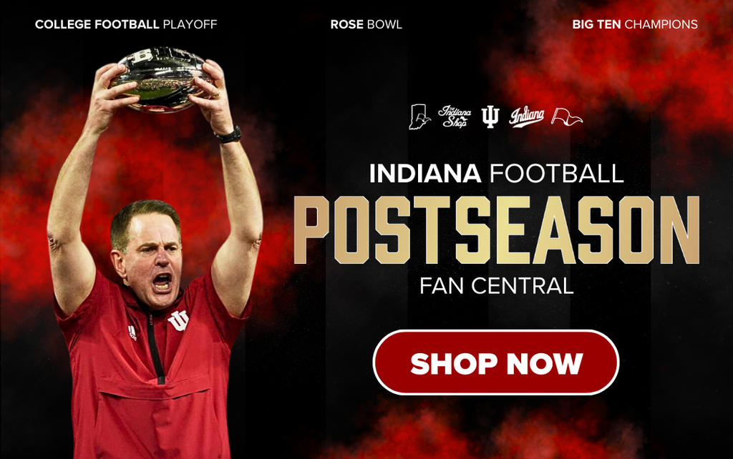733x459 pixels.
Task: Click the gold POSTSEASON headline
Action: pos(497,230)
